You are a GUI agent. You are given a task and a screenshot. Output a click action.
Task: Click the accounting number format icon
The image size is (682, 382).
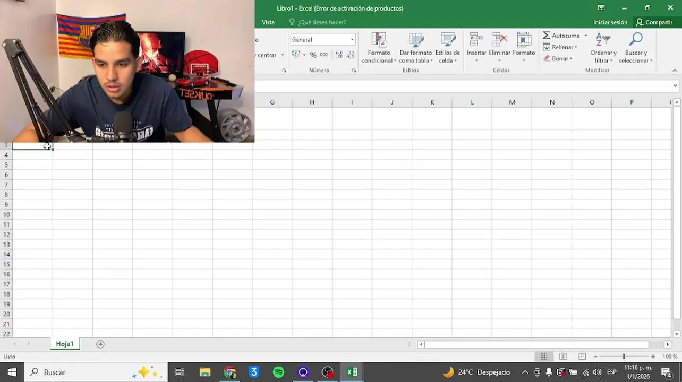click(x=296, y=55)
